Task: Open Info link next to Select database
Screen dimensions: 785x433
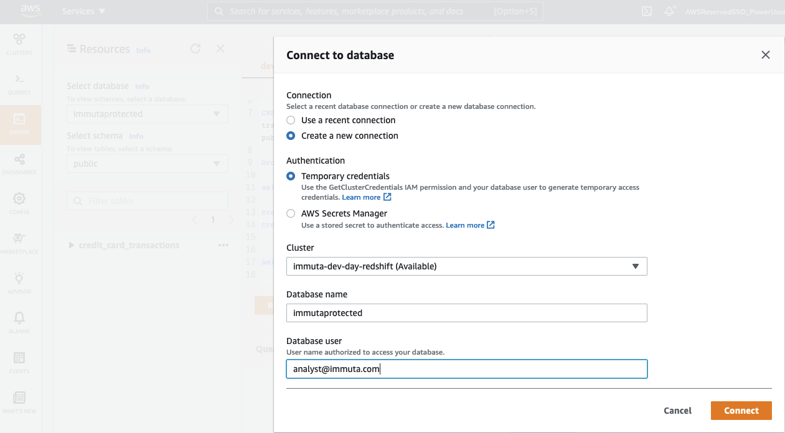Action: [142, 86]
